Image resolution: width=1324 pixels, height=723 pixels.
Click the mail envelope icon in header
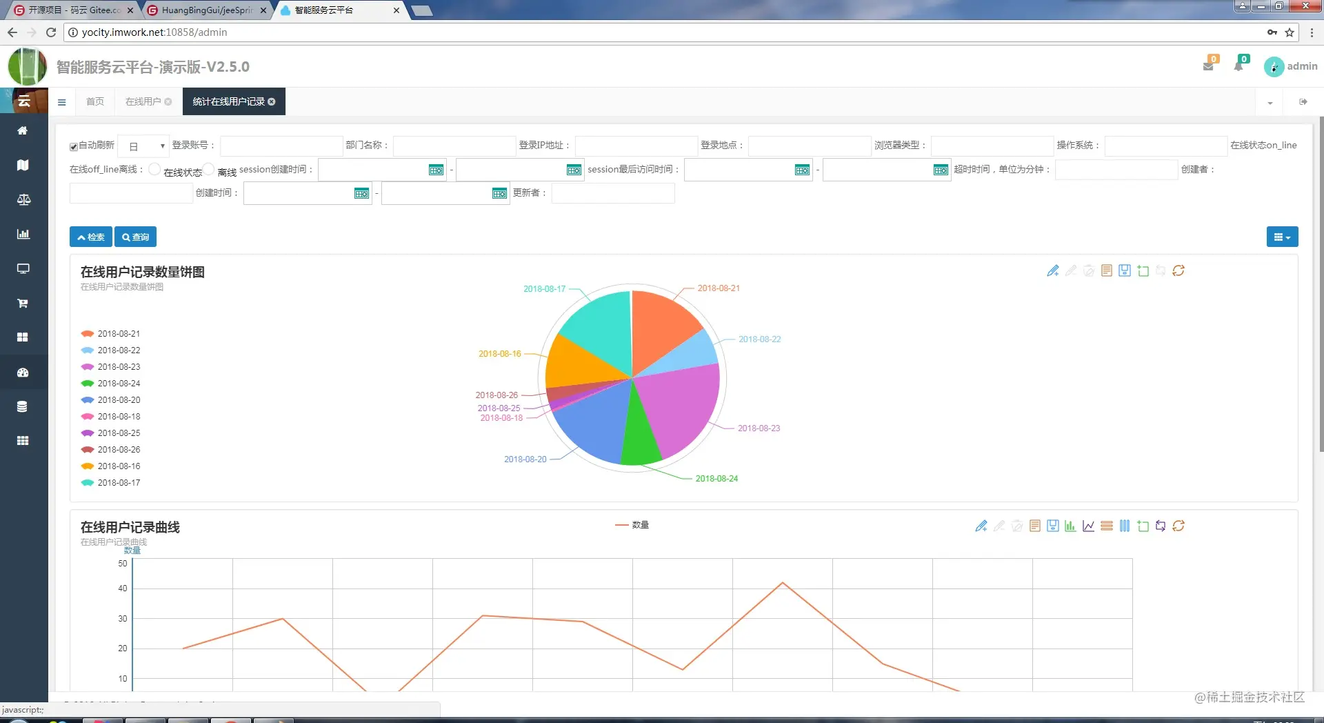[1208, 66]
